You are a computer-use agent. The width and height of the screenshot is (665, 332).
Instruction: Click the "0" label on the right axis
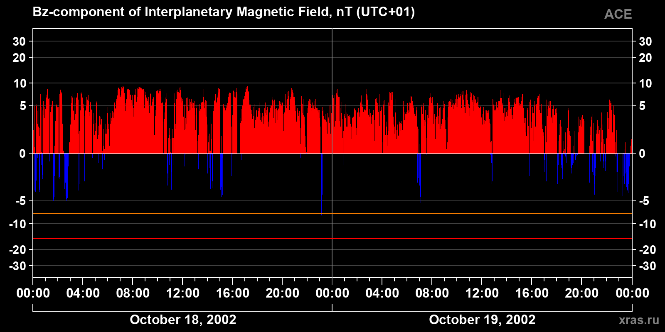tap(642, 154)
